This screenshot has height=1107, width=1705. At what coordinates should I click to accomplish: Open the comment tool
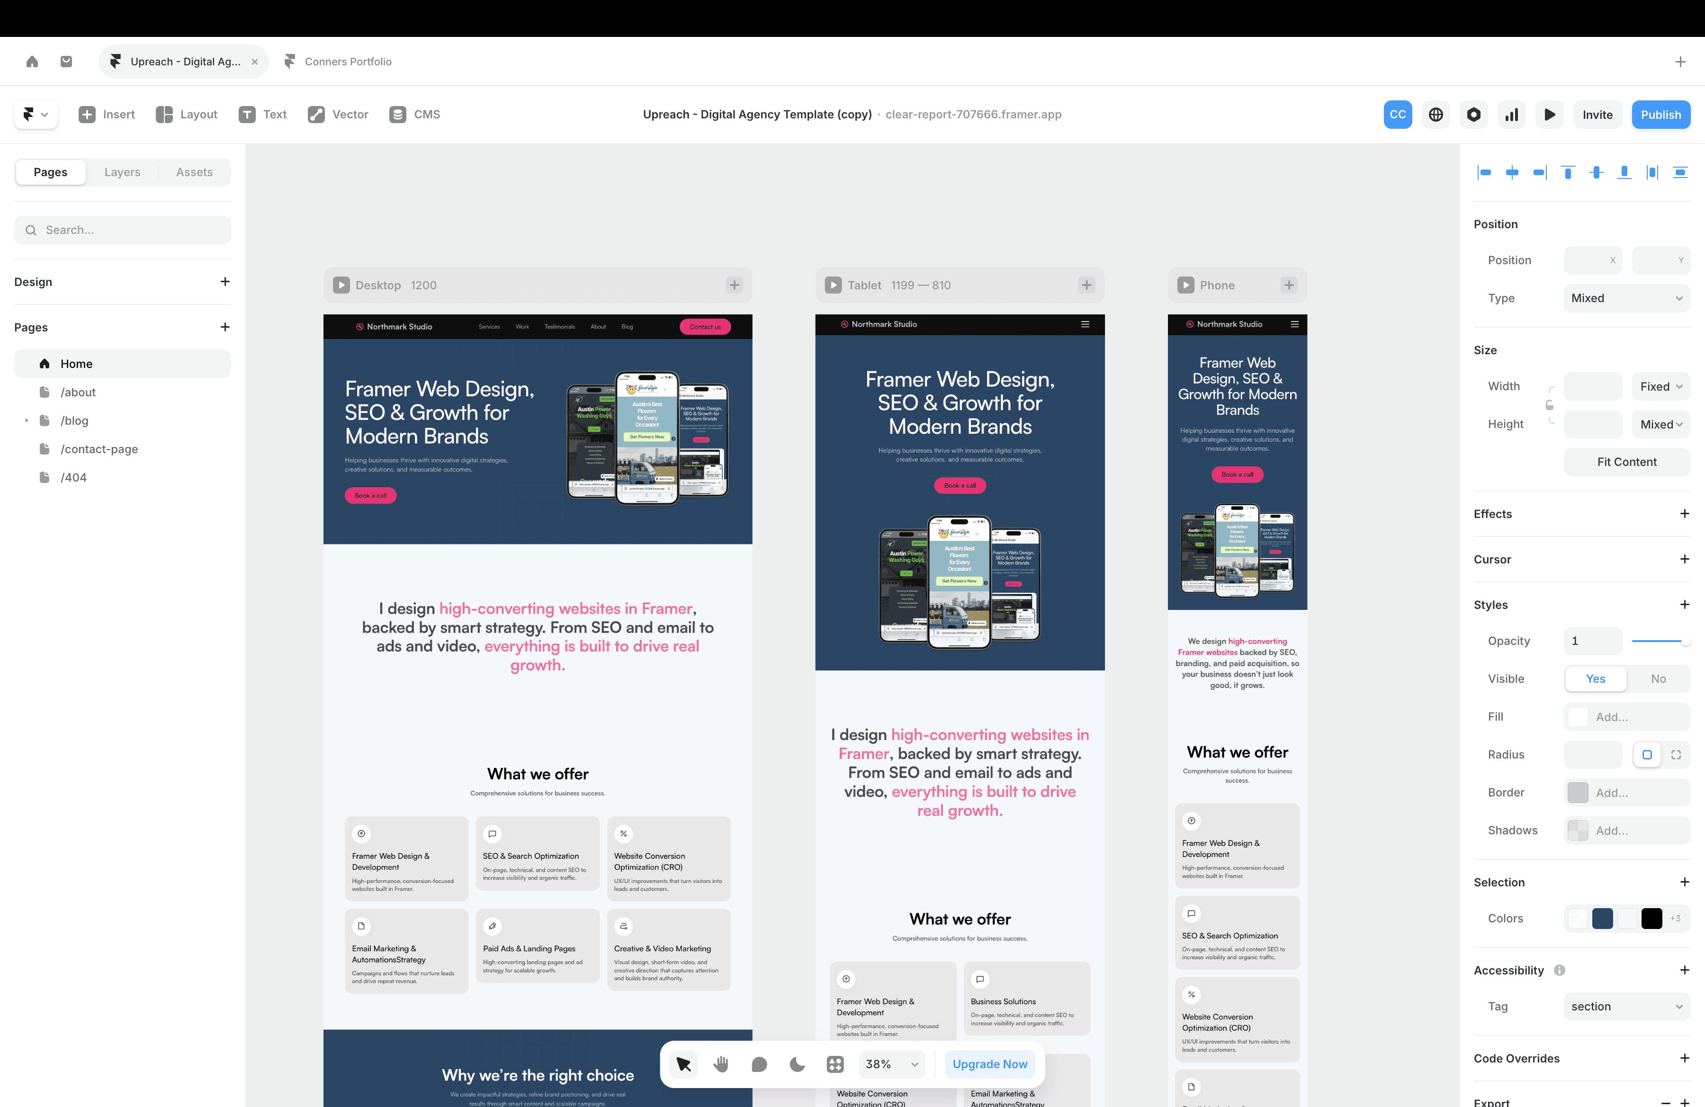(x=759, y=1064)
